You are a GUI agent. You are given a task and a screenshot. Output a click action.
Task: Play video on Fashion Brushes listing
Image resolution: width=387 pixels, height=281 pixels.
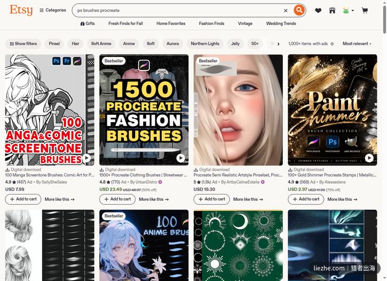(180, 158)
